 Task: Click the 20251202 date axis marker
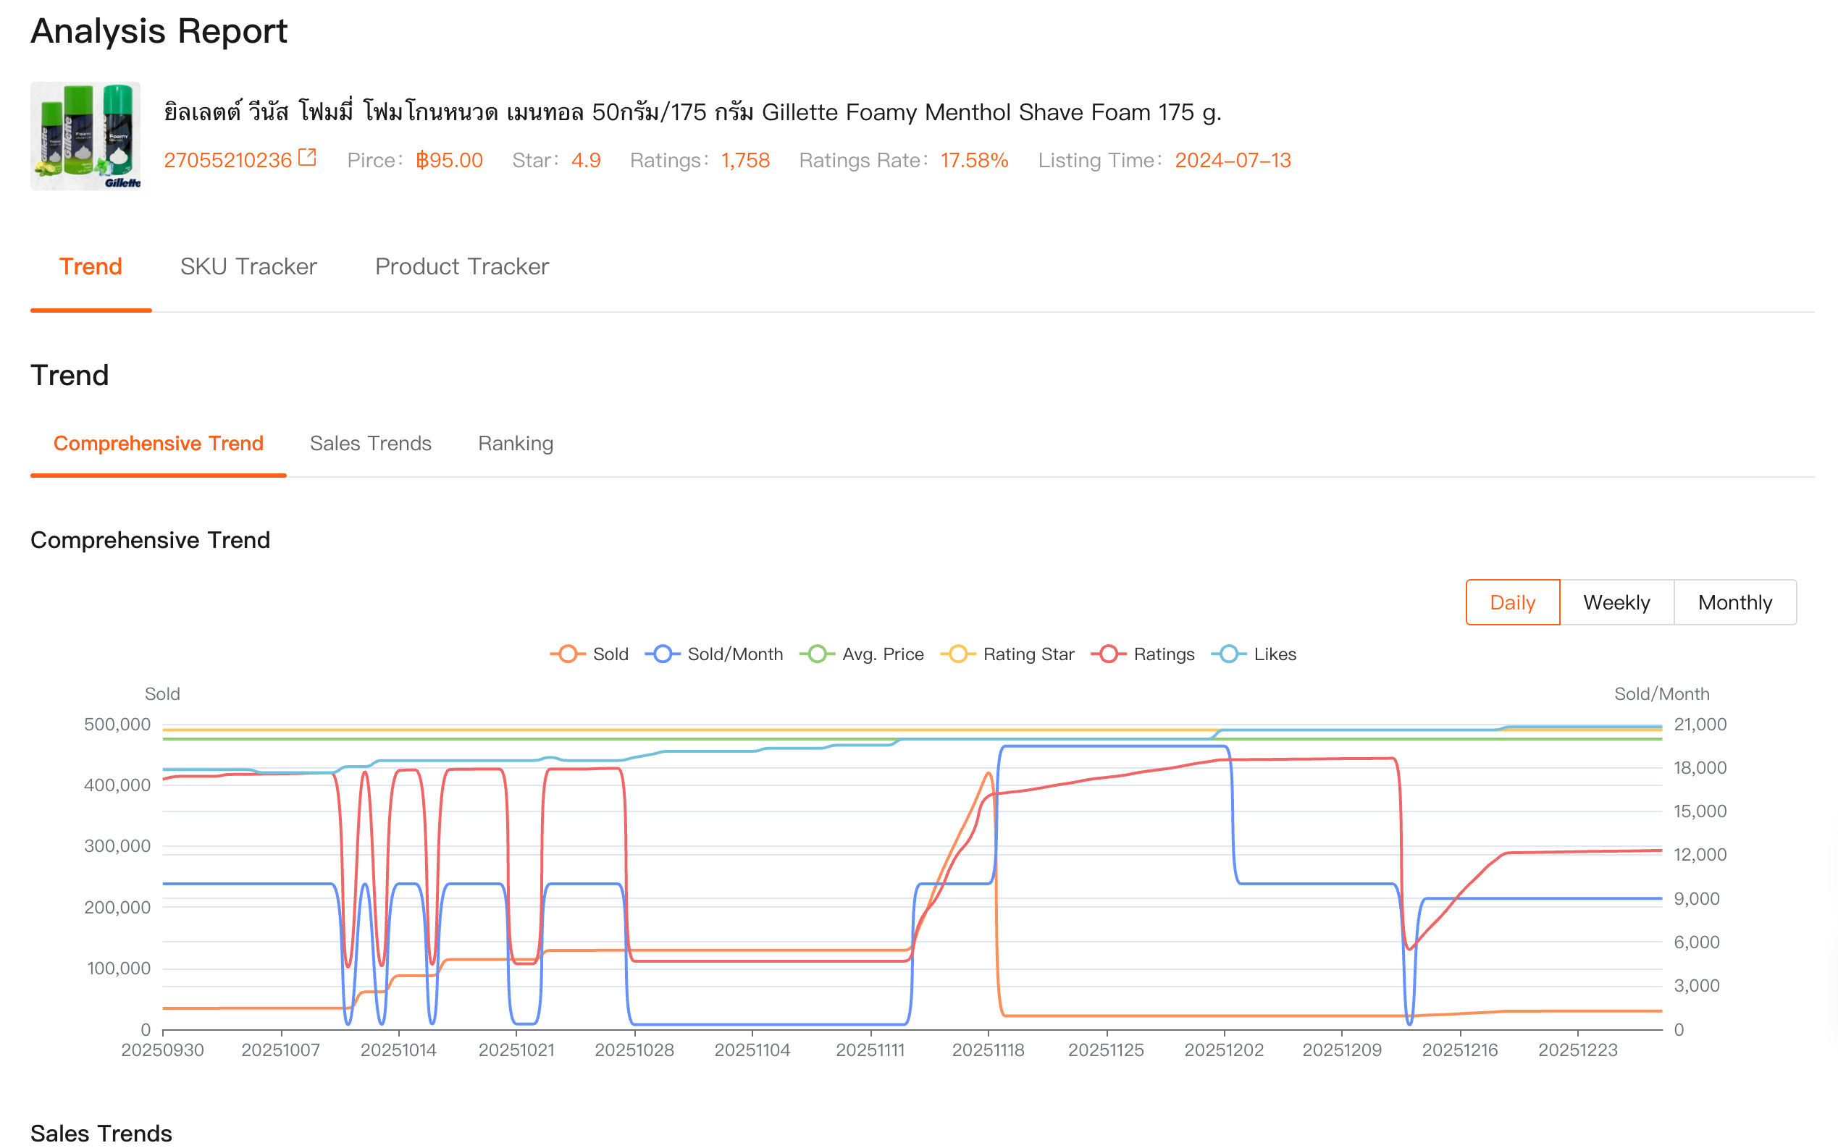coord(1224,1050)
